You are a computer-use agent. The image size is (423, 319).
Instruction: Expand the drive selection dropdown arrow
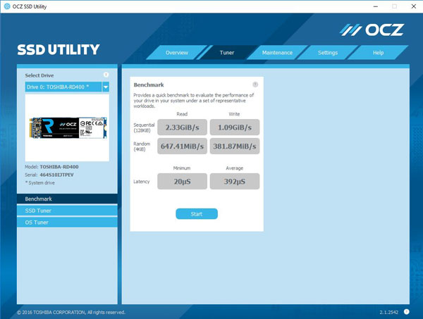click(106, 87)
